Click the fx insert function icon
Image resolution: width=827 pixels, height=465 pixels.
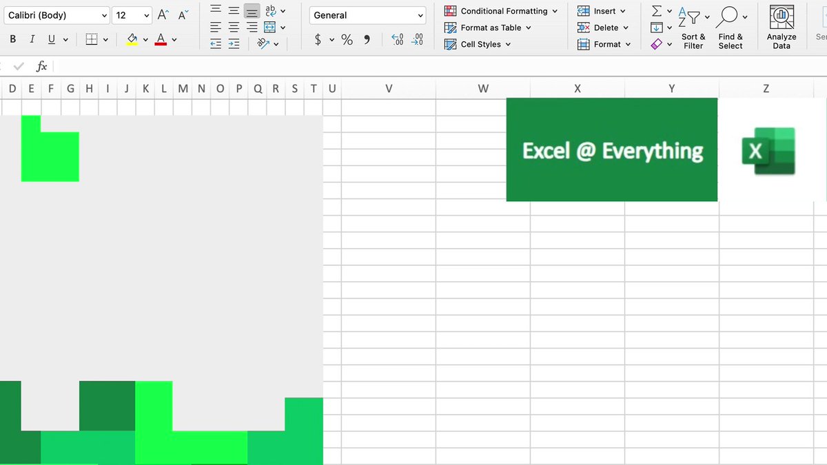tap(42, 66)
